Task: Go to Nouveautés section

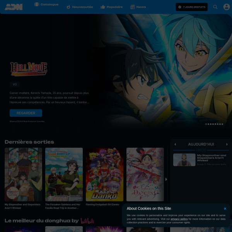Action: (80, 7)
